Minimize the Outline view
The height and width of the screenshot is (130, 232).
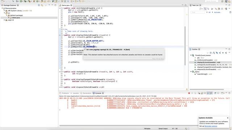click(x=226, y=49)
